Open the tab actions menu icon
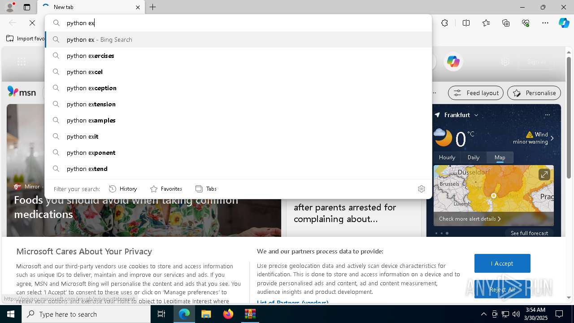 click(x=27, y=7)
